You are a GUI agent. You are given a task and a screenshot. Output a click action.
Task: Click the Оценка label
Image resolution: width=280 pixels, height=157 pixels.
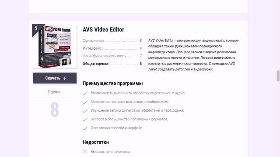point(55,92)
